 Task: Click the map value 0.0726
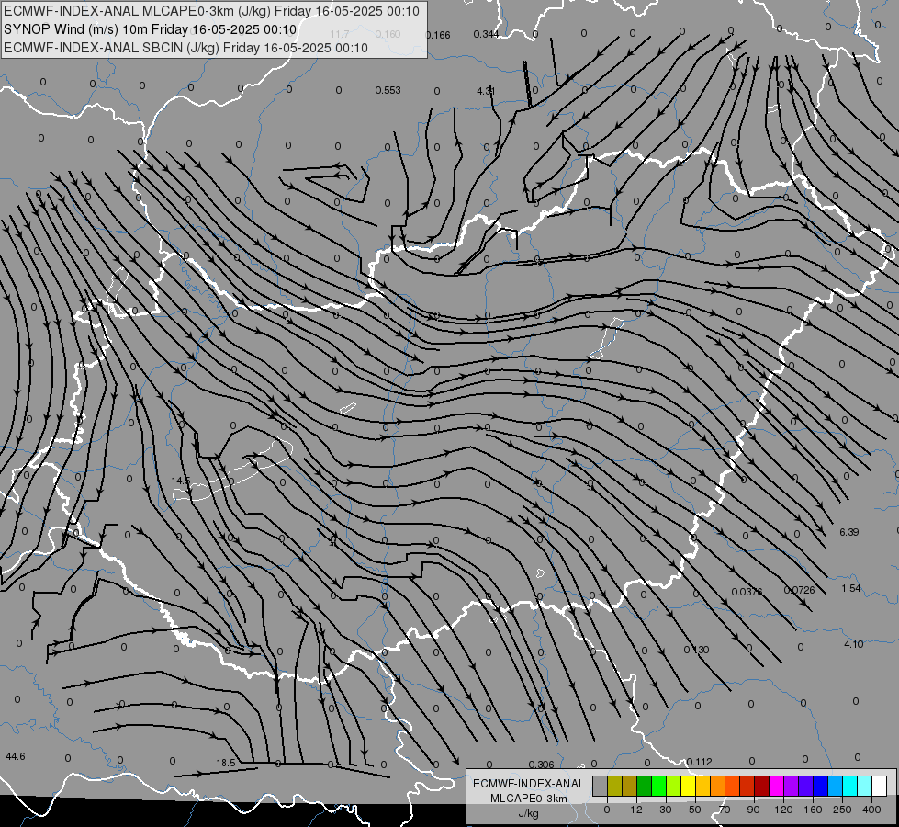pos(799,590)
